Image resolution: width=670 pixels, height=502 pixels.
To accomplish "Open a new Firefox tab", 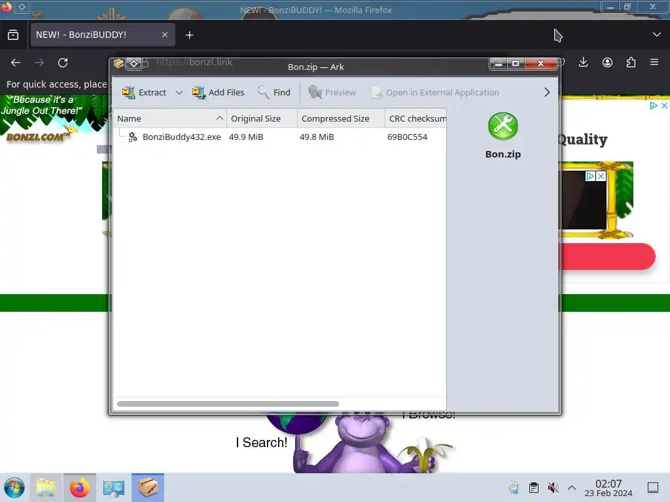I will click(x=189, y=35).
